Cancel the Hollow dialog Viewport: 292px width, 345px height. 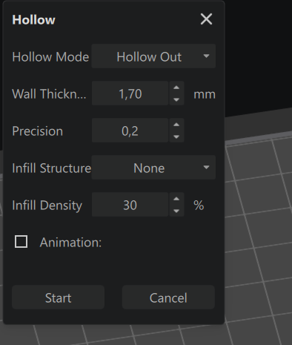[168, 298]
